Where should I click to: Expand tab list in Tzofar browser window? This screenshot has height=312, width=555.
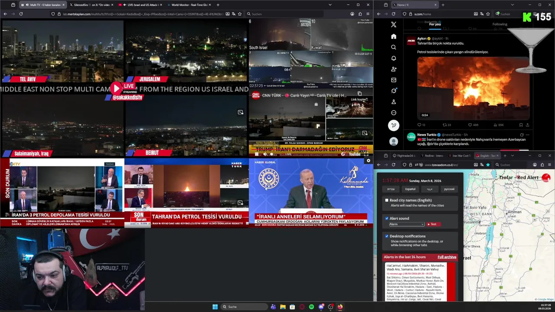click(512, 156)
